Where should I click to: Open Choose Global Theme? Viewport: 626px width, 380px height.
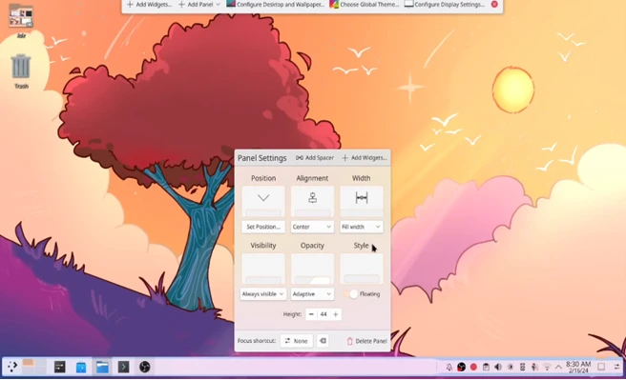pos(365,5)
